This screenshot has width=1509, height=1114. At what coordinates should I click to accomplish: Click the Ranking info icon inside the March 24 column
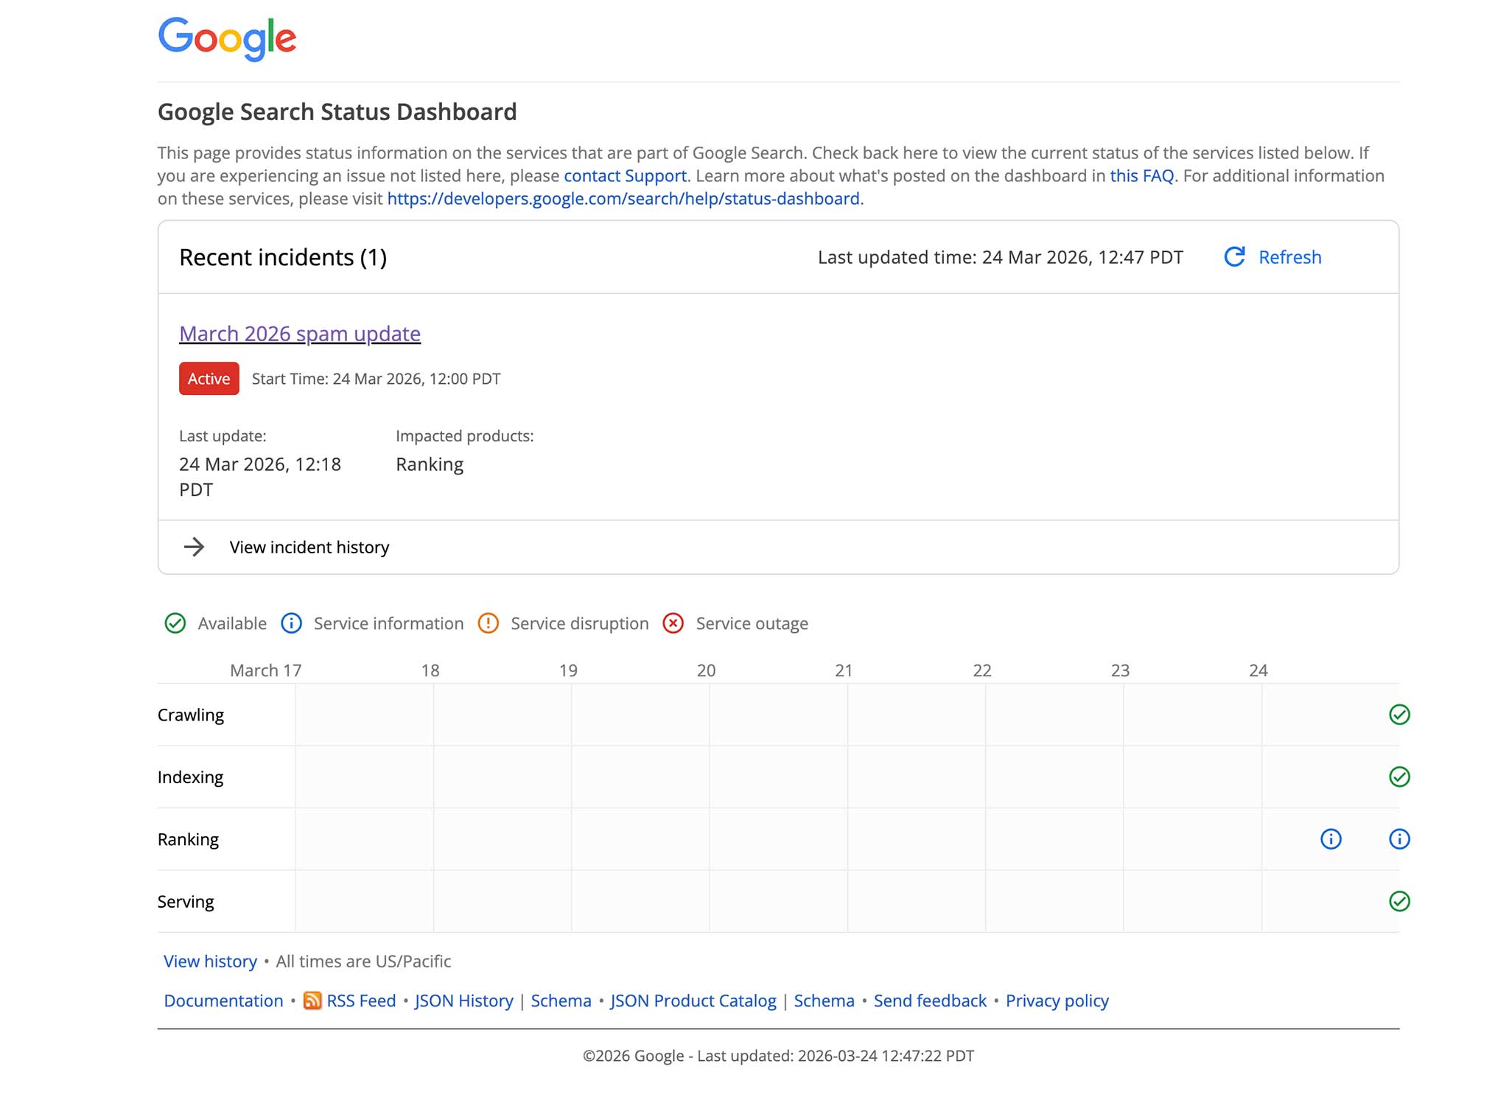1331,839
